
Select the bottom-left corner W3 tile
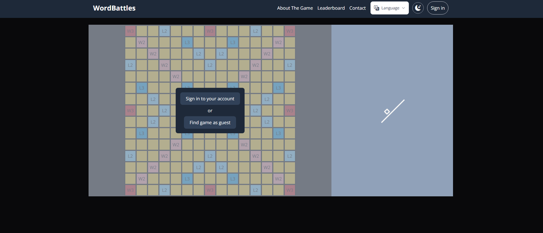click(130, 190)
